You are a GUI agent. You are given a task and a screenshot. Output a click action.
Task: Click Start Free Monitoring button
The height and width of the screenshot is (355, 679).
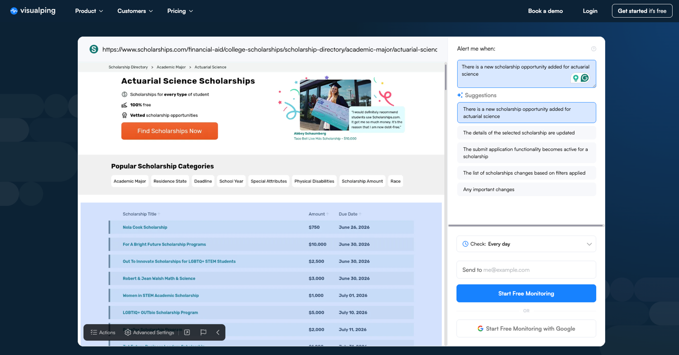(526, 293)
